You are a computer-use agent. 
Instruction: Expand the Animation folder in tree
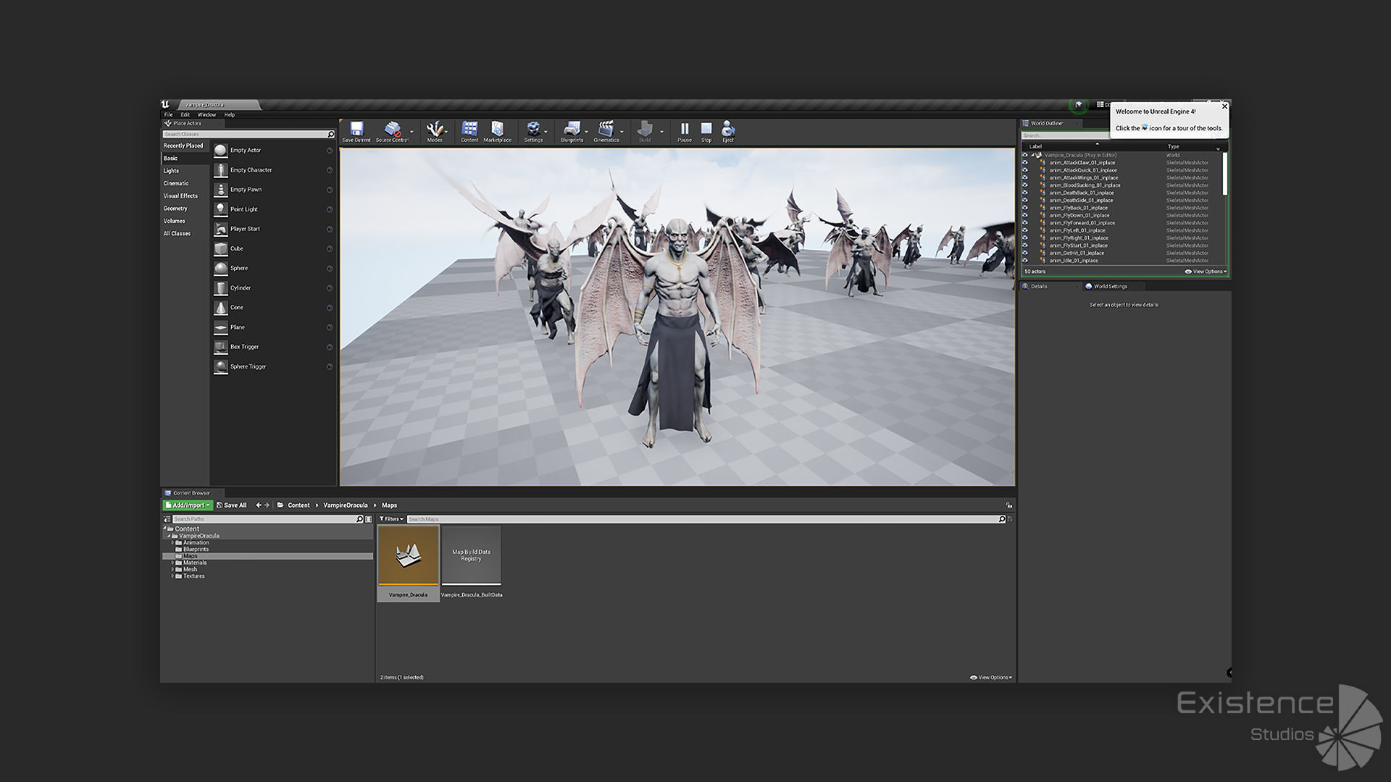172,542
